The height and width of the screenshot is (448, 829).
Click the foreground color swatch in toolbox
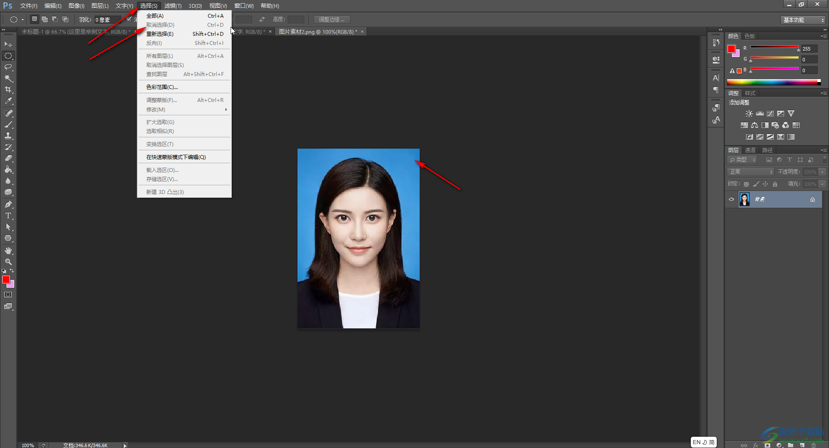point(6,280)
